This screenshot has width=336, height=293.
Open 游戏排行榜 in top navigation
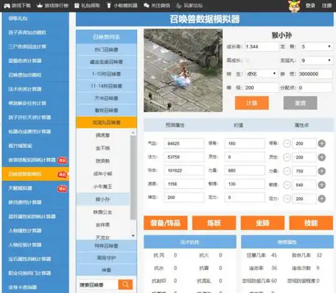coord(57,6)
